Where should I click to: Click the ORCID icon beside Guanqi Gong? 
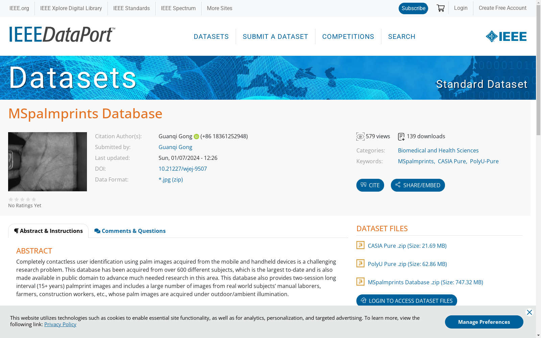196,137
